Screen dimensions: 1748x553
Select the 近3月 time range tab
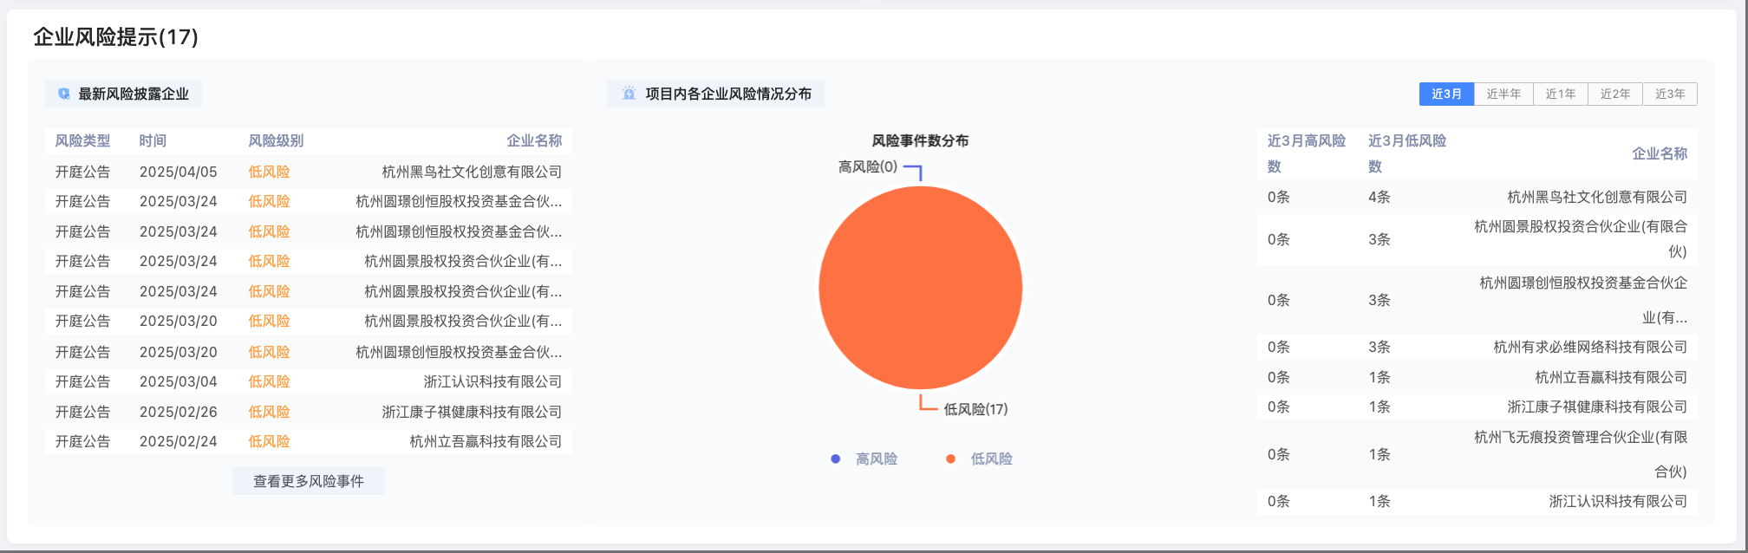coord(1445,94)
